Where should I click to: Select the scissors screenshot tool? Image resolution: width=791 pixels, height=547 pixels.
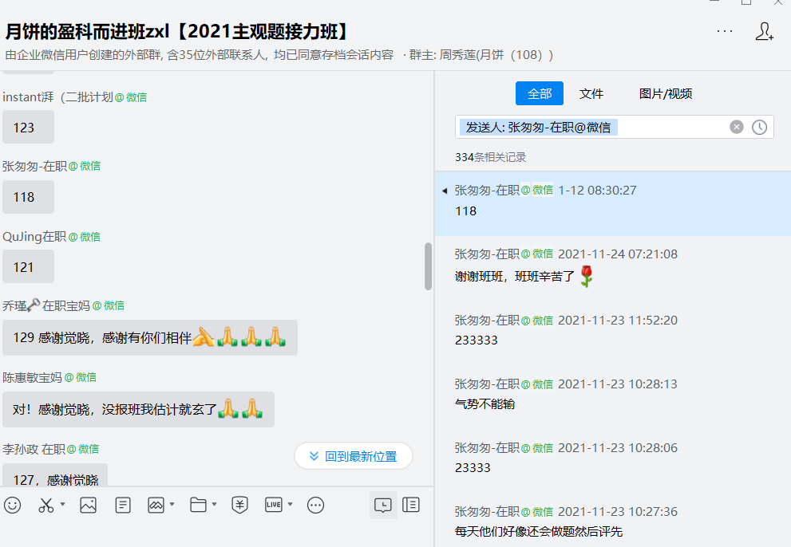click(x=46, y=505)
